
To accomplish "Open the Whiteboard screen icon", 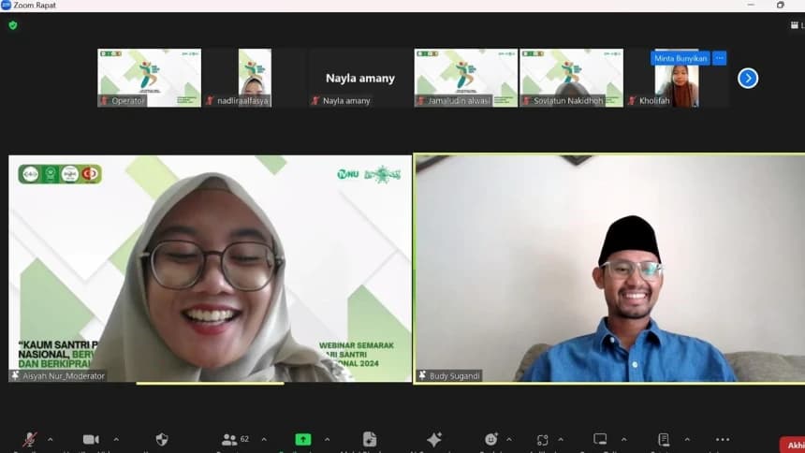I will coord(600,439).
